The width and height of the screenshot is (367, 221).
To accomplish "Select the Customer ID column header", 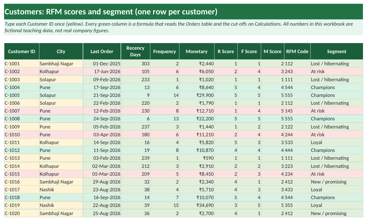I will coord(22,51).
